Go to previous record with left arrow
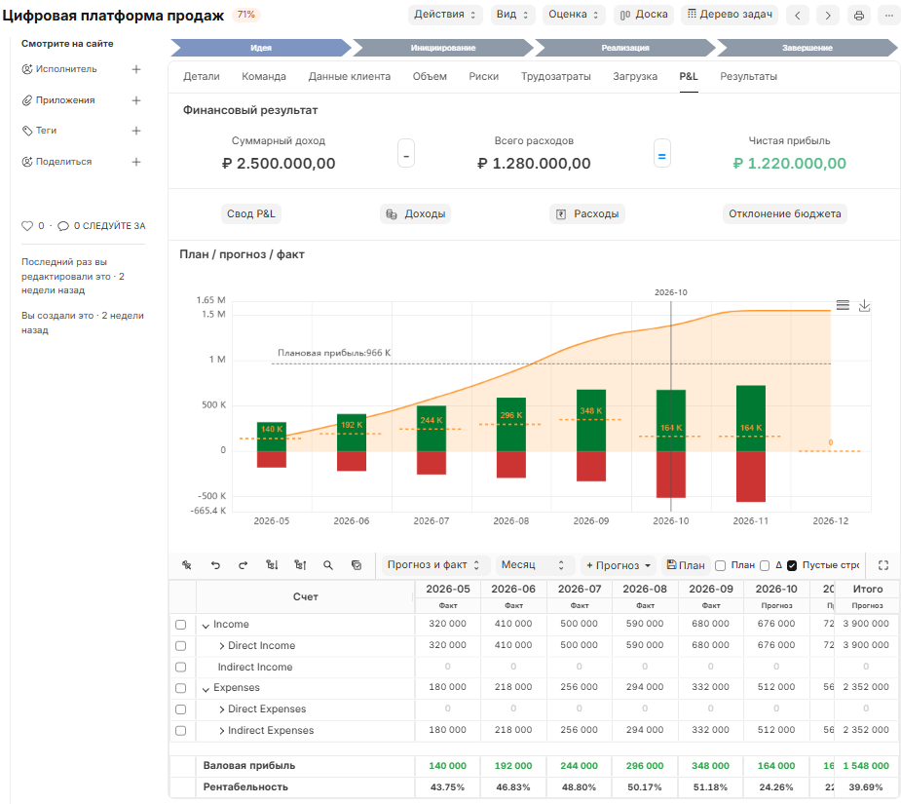Viewport: 901px width, 804px height. pyautogui.click(x=798, y=16)
